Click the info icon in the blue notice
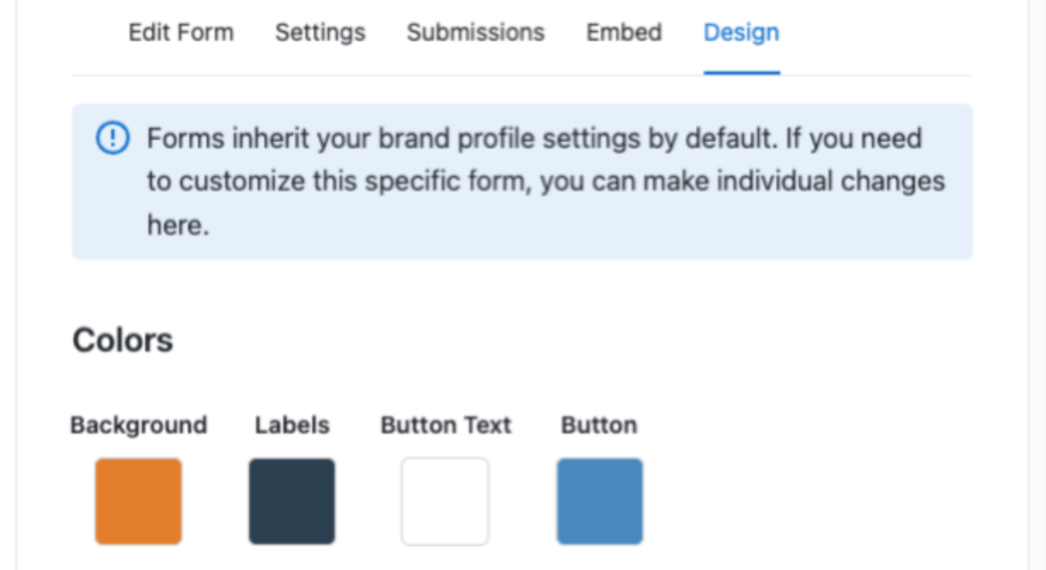 (113, 138)
